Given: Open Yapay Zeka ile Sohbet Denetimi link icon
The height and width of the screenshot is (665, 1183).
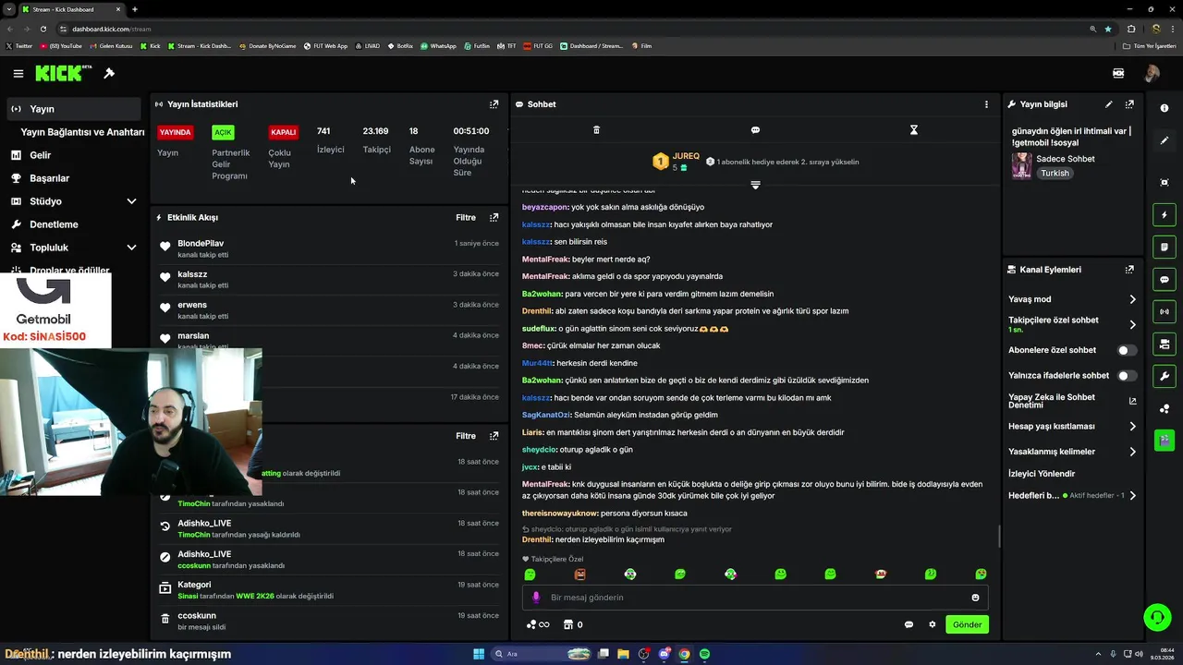Looking at the screenshot, I should [1133, 402].
